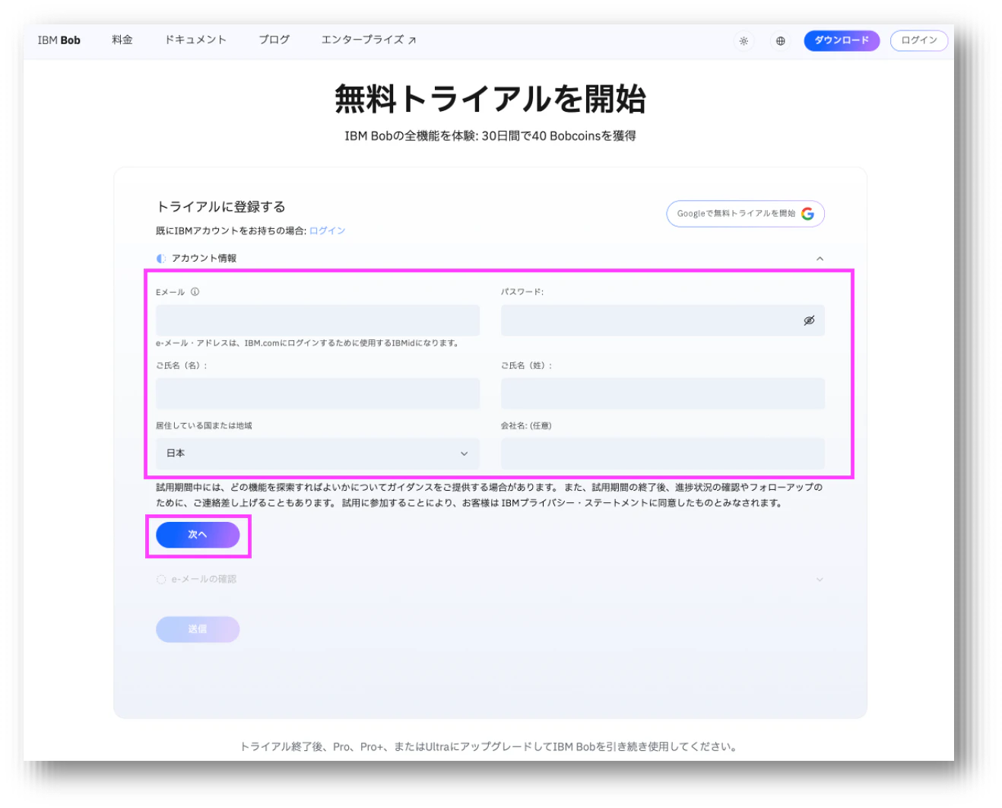Open the ドキュメント menu item
This screenshot has width=1002, height=808.
[x=195, y=40]
